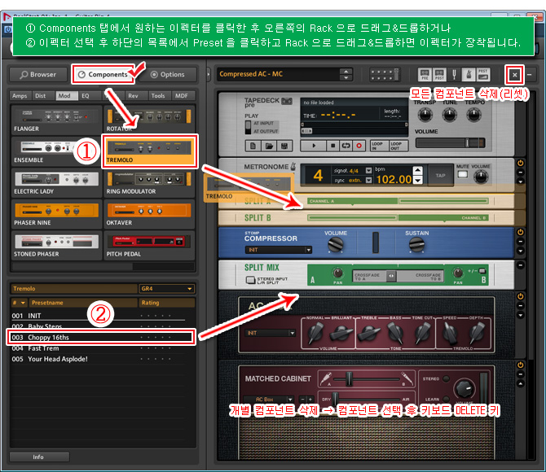Collapse Matched Cabinet with up arrow
Image resolution: width=546 pixels, height=472 pixels.
coord(520,384)
